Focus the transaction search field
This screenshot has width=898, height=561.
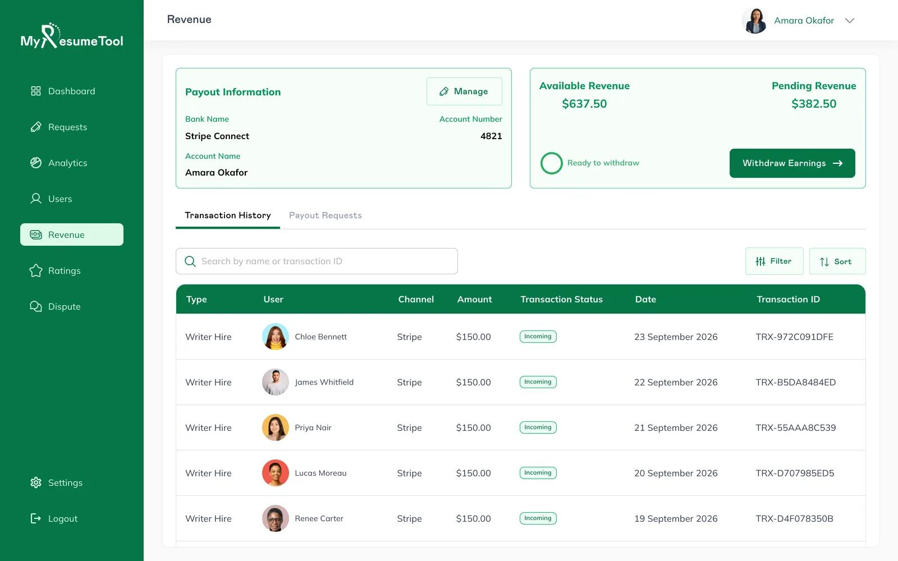coord(317,261)
